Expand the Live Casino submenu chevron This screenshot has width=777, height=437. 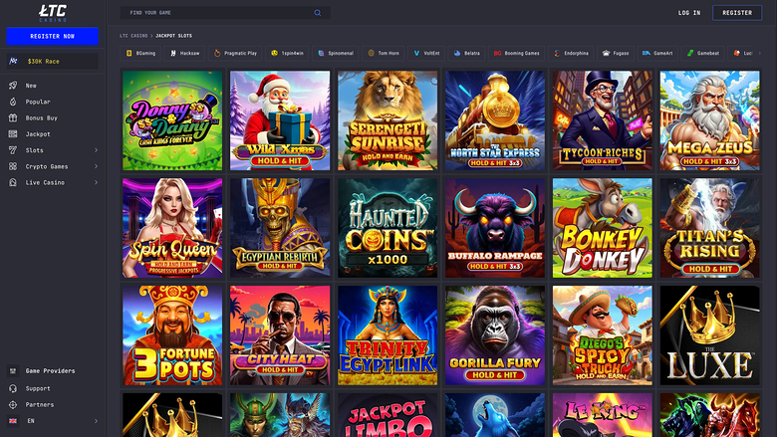(97, 182)
